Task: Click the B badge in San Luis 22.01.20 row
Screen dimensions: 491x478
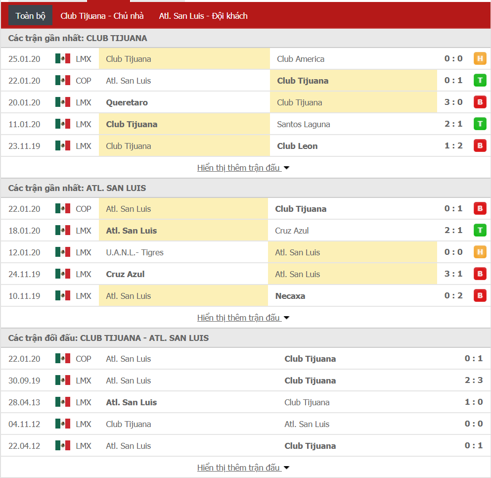Action: 480,208
